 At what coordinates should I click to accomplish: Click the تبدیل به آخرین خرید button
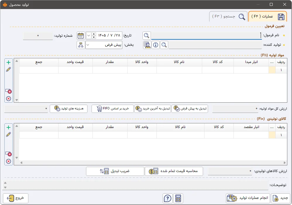[153, 109]
